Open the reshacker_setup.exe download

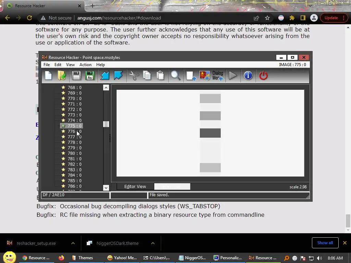tap(36, 243)
